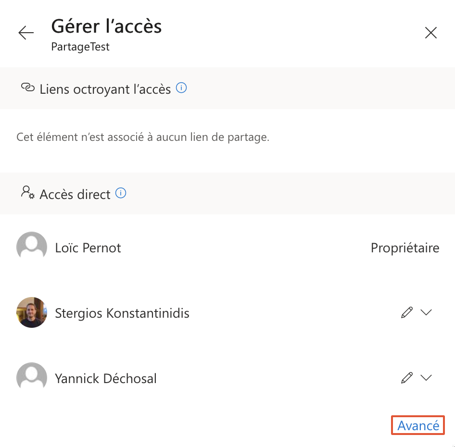455x447 pixels.
Task: Show info for Accès direct
Action: pyautogui.click(x=121, y=194)
